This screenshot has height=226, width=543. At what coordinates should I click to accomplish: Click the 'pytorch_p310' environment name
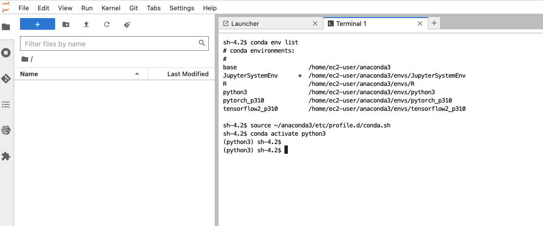pos(243,101)
